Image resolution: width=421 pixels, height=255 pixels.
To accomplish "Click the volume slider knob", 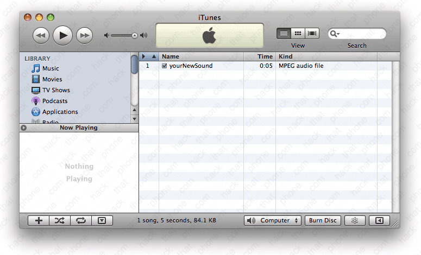I will point(135,35).
